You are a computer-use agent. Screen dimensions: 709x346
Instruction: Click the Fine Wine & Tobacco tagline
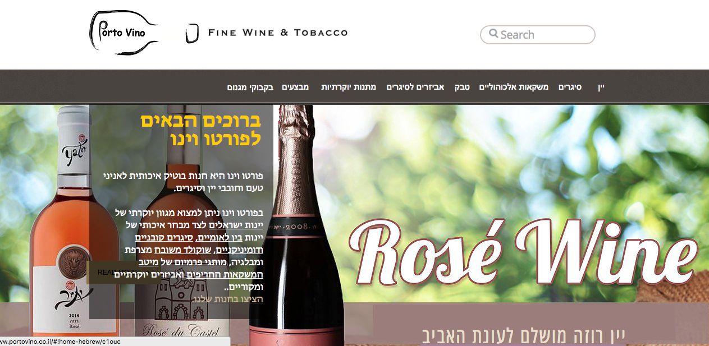click(278, 33)
